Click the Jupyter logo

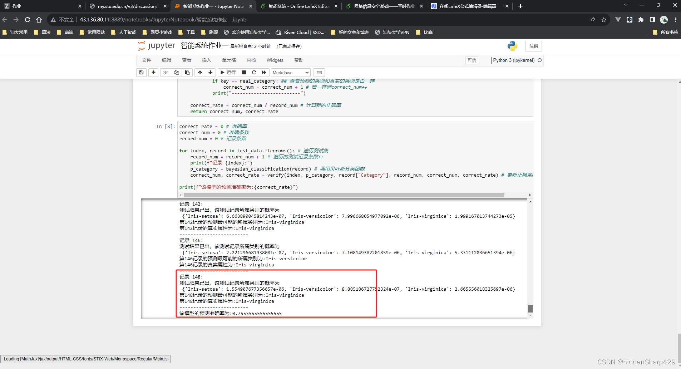point(157,46)
